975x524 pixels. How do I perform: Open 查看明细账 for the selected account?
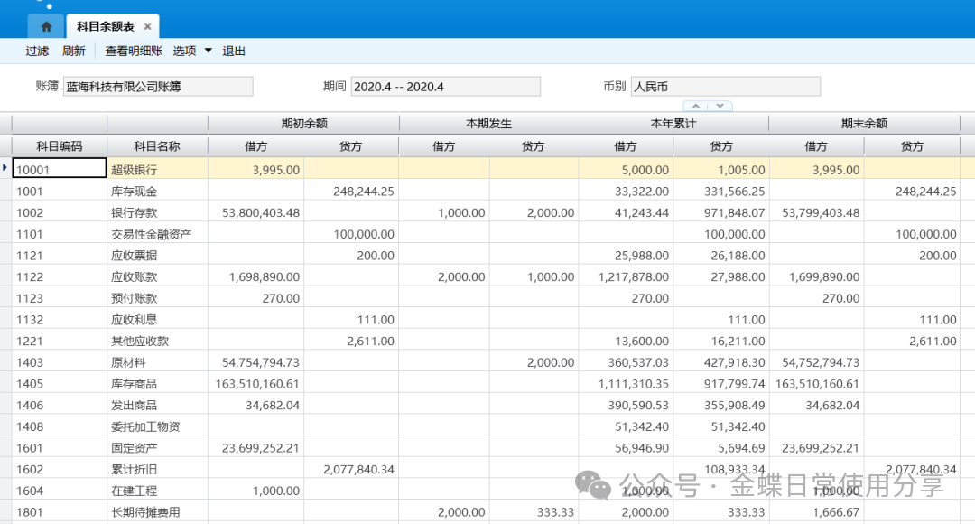134,51
